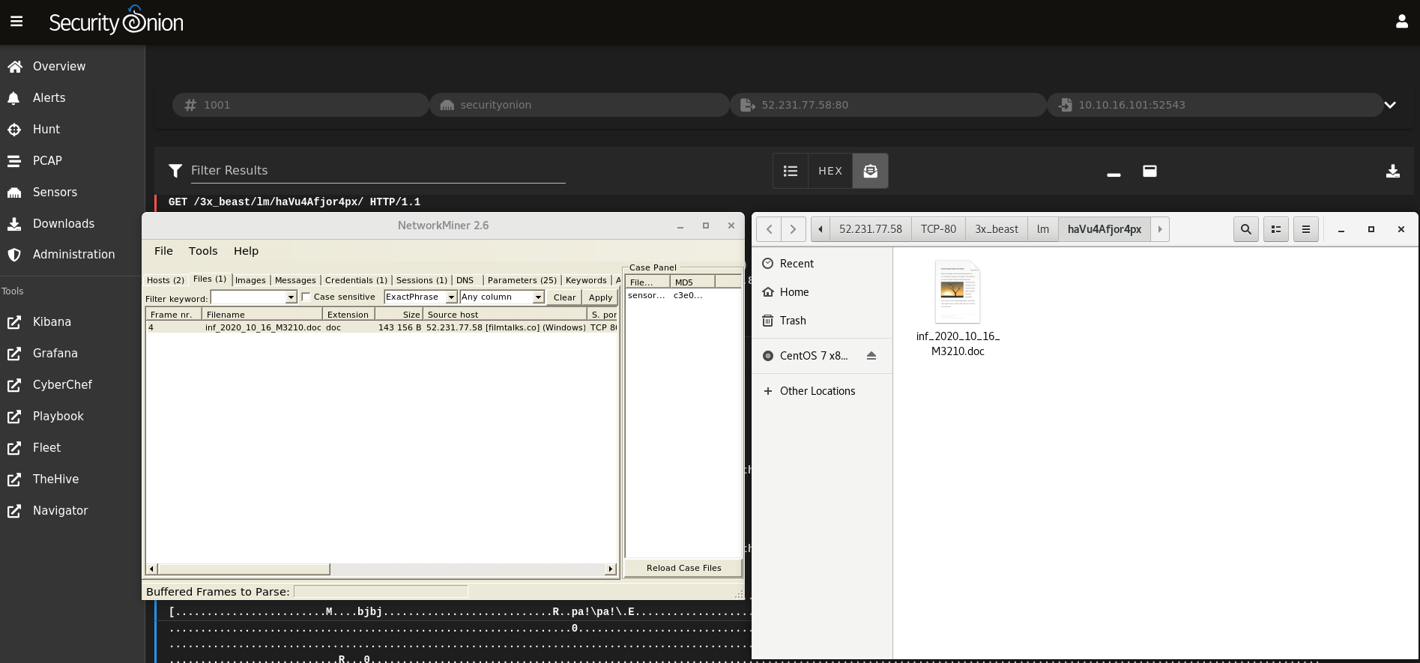Image resolution: width=1420 pixels, height=663 pixels.
Task: Switch to DNS tab
Action: [465, 280]
